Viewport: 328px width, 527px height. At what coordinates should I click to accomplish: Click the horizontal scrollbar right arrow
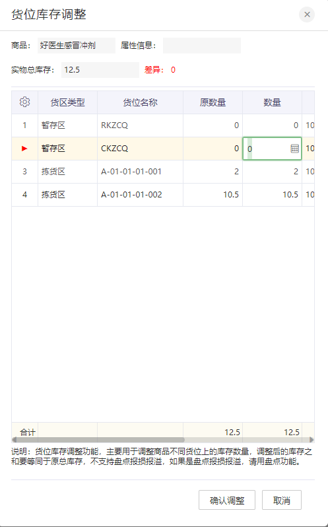(x=312, y=440)
